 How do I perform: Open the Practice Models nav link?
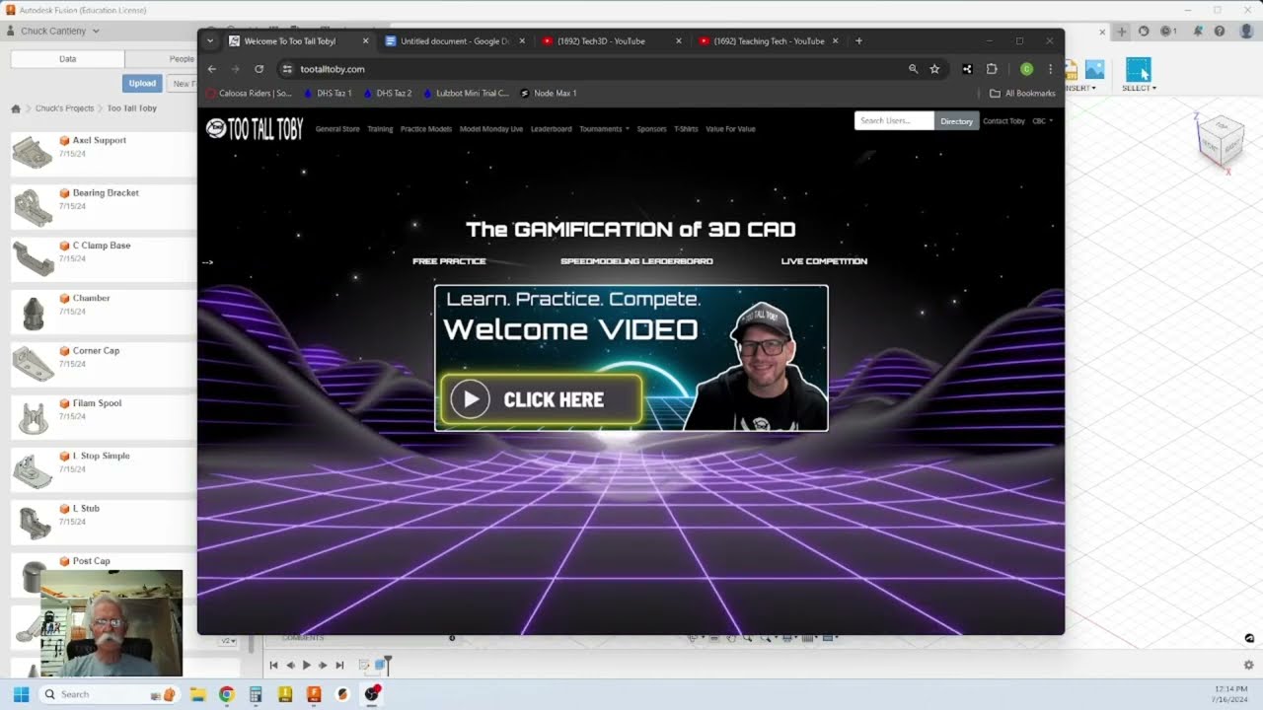pos(426,129)
